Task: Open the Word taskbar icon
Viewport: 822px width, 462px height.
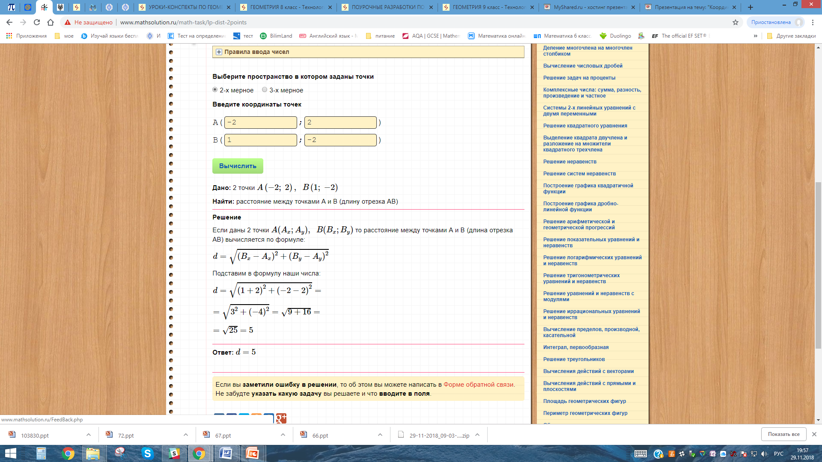Action: 226,453
